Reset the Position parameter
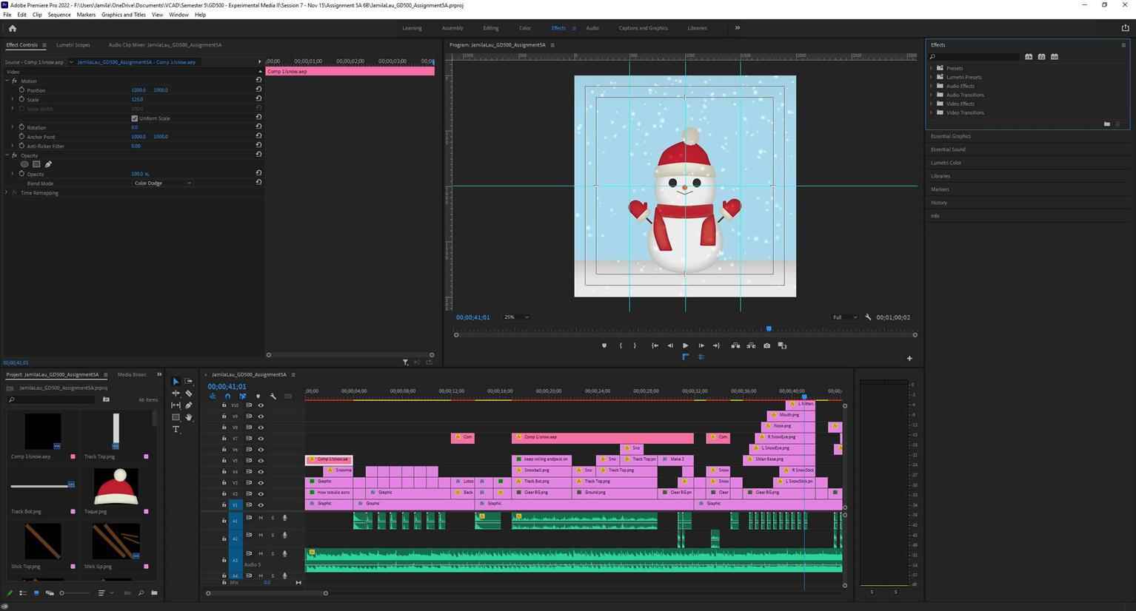This screenshot has height=611, width=1136. 258,90
